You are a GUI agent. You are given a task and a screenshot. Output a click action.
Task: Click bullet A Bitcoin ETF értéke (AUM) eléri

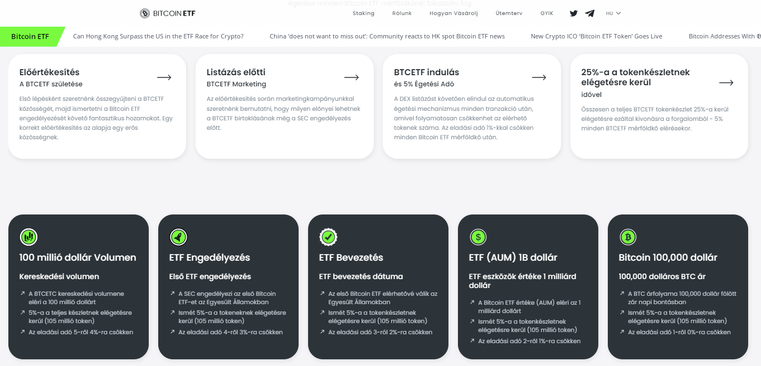pyautogui.click(x=529, y=307)
